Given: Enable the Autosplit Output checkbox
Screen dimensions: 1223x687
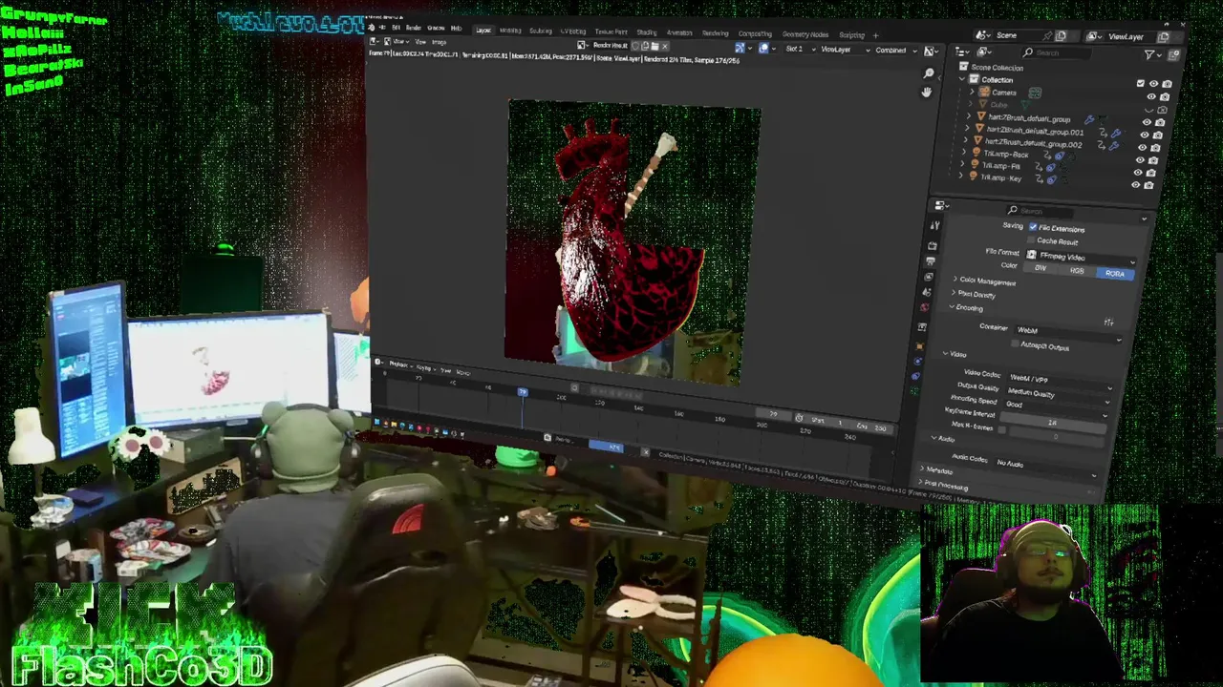Looking at the screenshot, I should 1015,343.
